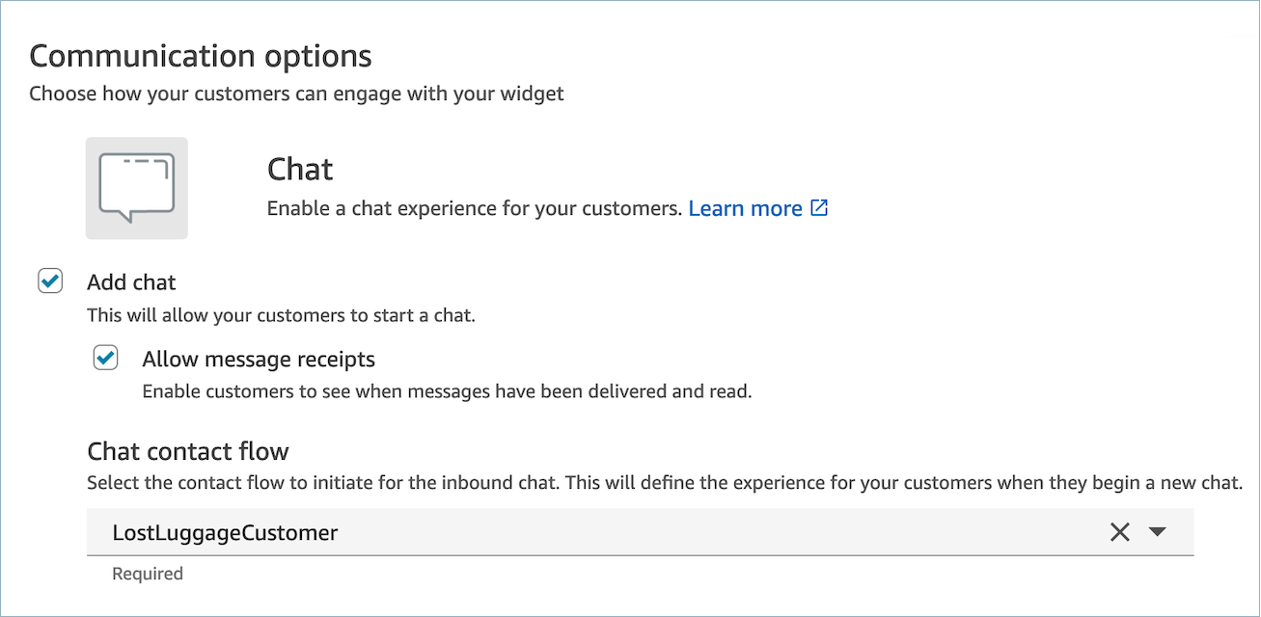Select the LostLuggageCustomer text in the combo box
1261x617 pixels.
(227, 531)
